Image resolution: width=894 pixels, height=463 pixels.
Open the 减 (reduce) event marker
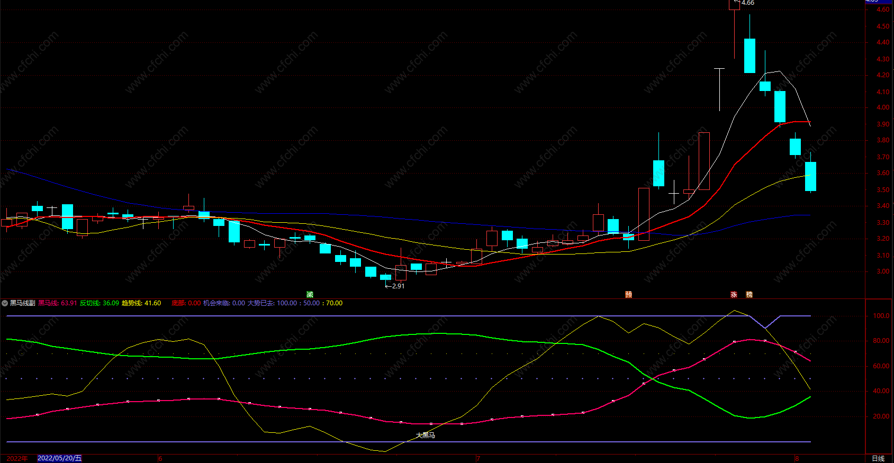[x=310, y=295]
